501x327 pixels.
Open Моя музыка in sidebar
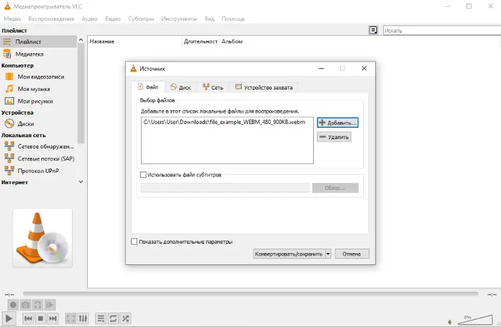pyautogui.click(x=38, y=89)
